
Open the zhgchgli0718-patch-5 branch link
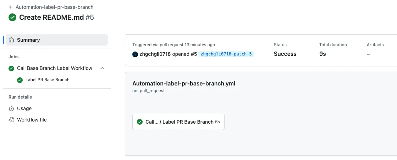pyautogui.click(x=226, y=54)
